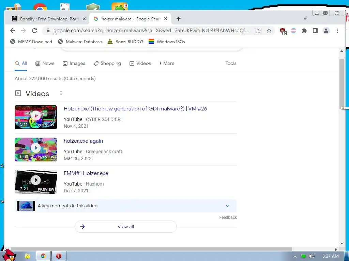Screen dimensions: 349x261
Task: Play the FMM#1 Holzer.exe video thumbnail
Action: pos(36,182)
